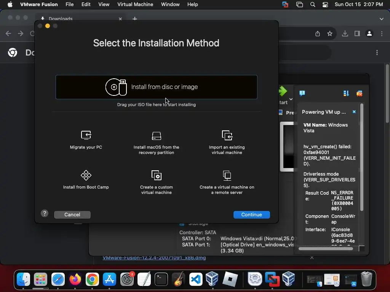390x292 pixels.
Task: Open GarageBand from the Dock
Action: pos(178,279)
